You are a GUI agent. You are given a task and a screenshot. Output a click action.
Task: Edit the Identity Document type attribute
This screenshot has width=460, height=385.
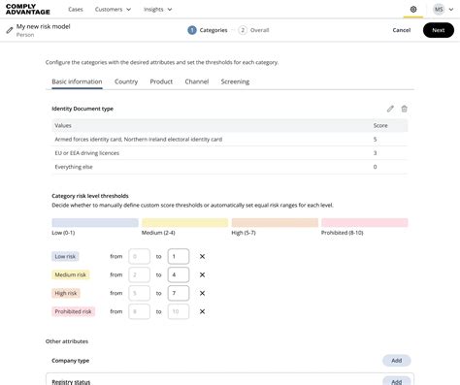390,109
